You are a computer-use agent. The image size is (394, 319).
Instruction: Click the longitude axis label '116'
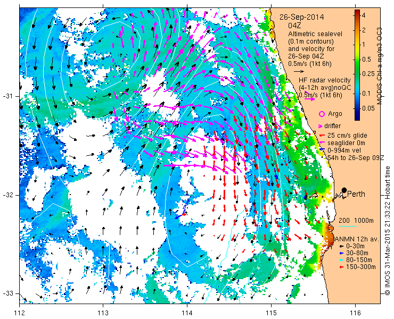355,313
